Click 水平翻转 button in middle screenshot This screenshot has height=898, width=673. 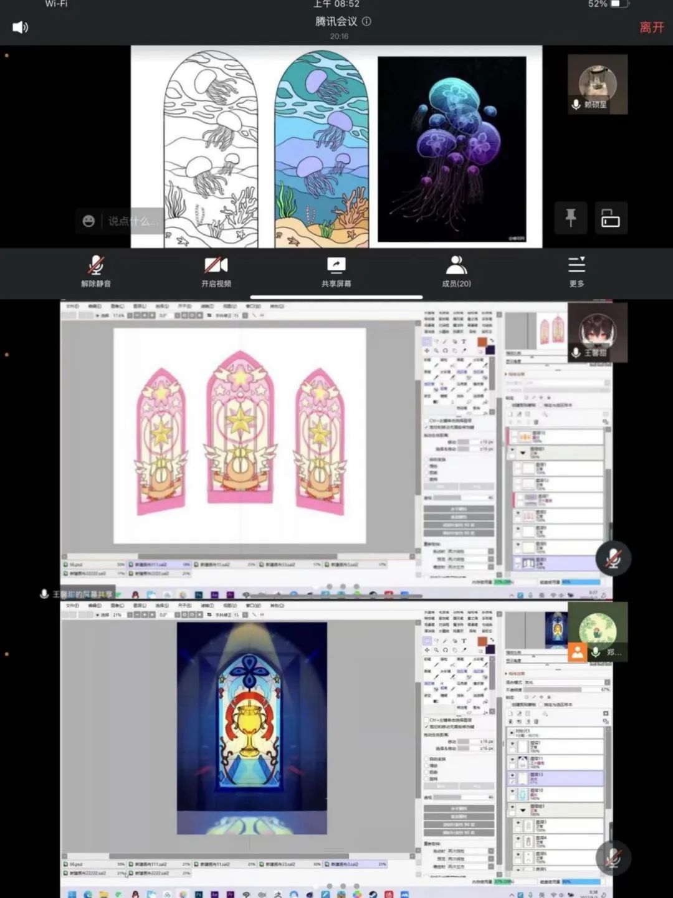(x=459, y=509)
